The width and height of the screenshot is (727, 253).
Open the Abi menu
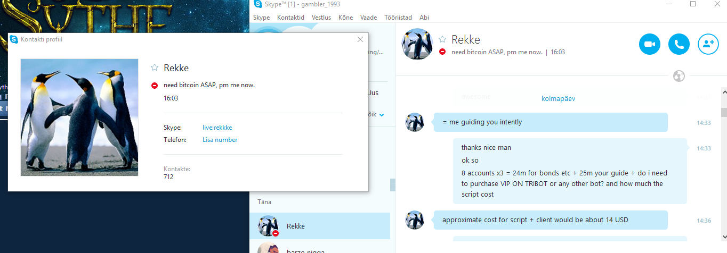tap(424, 18)
